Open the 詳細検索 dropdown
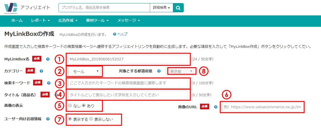Image resolution: width=321 pixels, height=131 pixels. [x=161, y=8]
